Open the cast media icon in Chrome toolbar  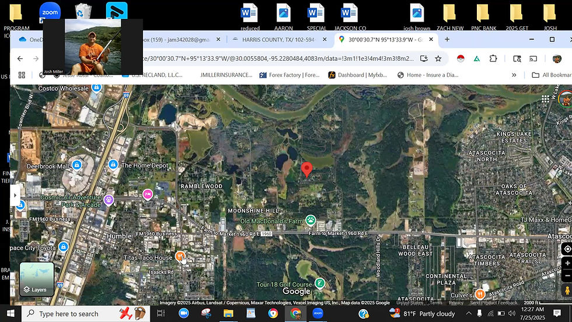[x=533, y=59]
